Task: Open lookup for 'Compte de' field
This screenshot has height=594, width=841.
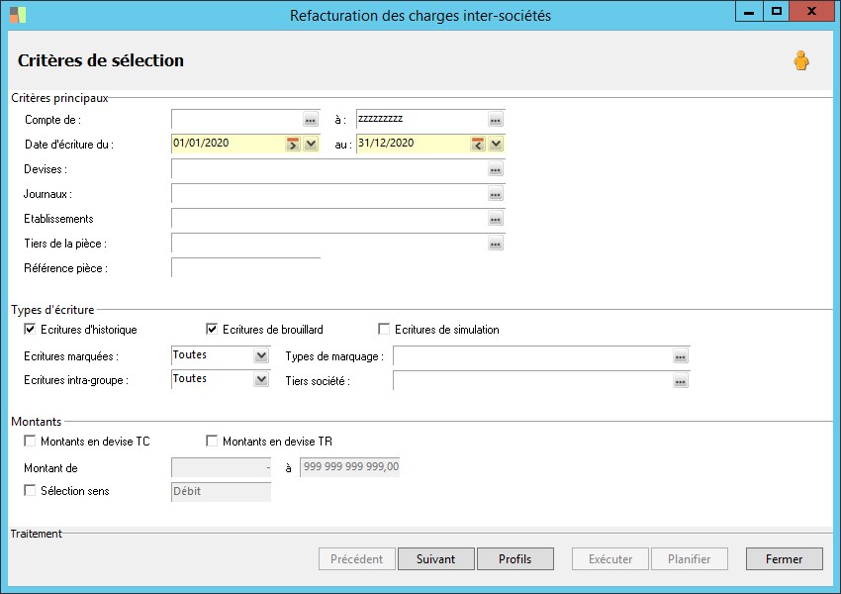Action: point(311,120)
